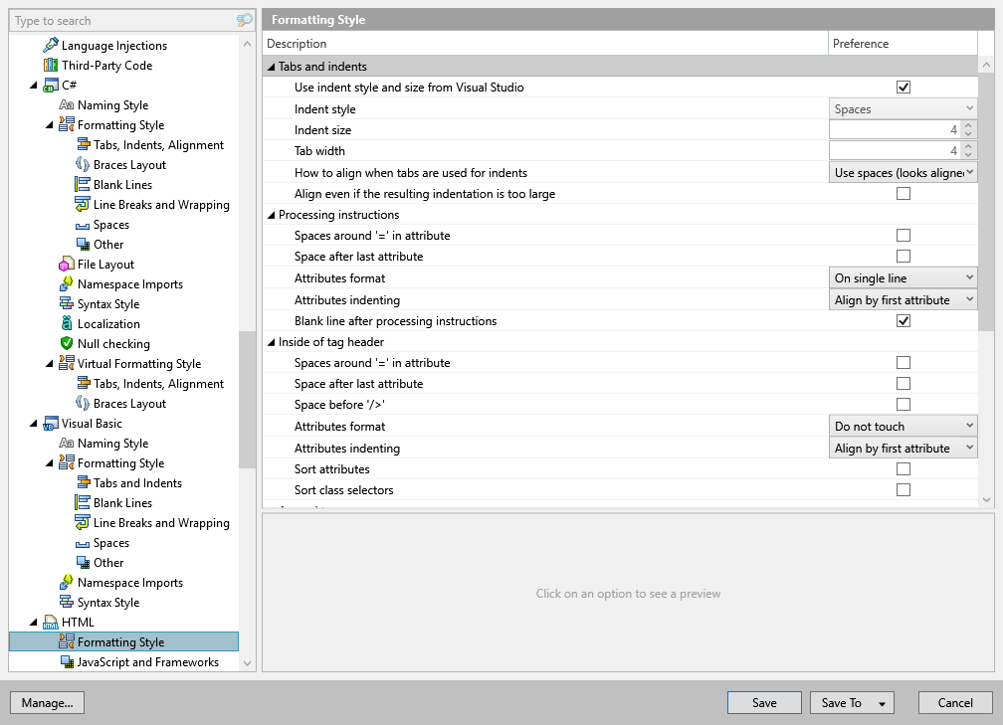Collapse the Inside of tag header section

[x=273, y=341]
